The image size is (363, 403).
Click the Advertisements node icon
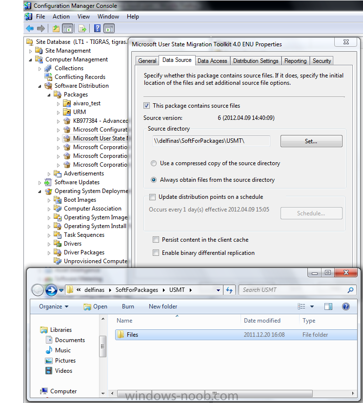[x=58, y=173]
